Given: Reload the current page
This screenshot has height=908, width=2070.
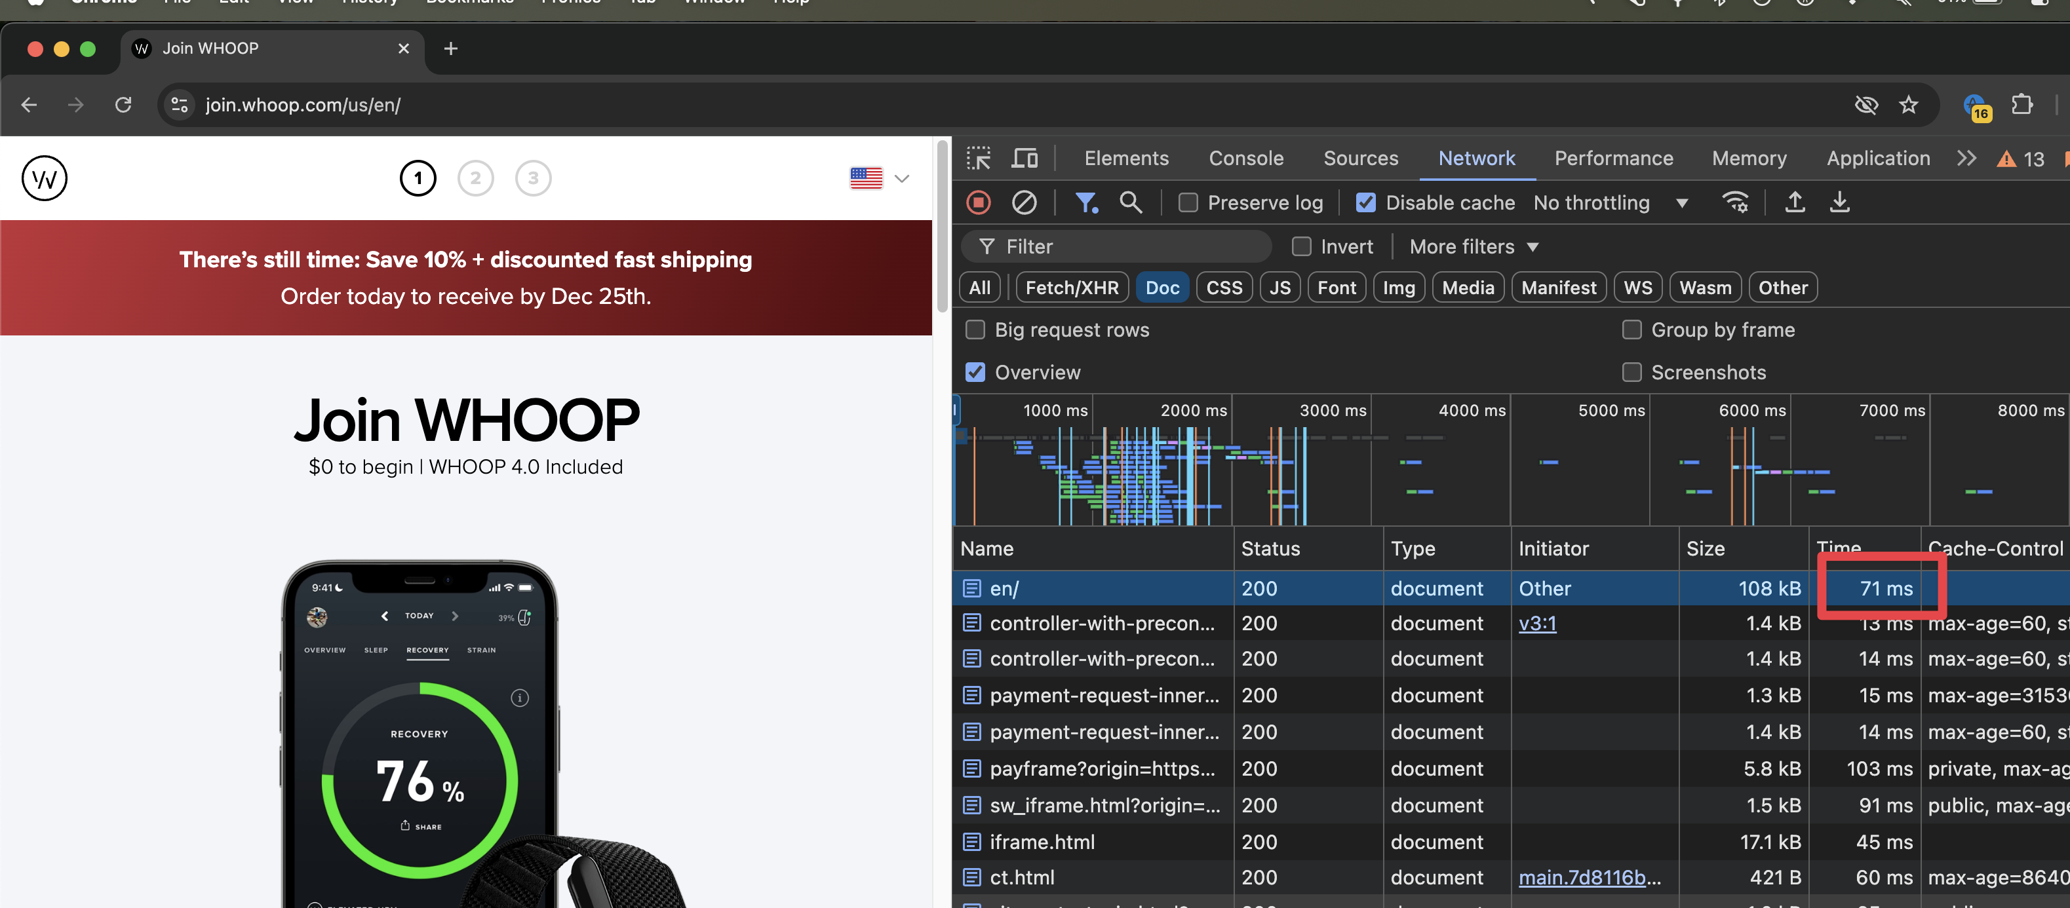Looking at the screenshot, I should pos(123,104).
